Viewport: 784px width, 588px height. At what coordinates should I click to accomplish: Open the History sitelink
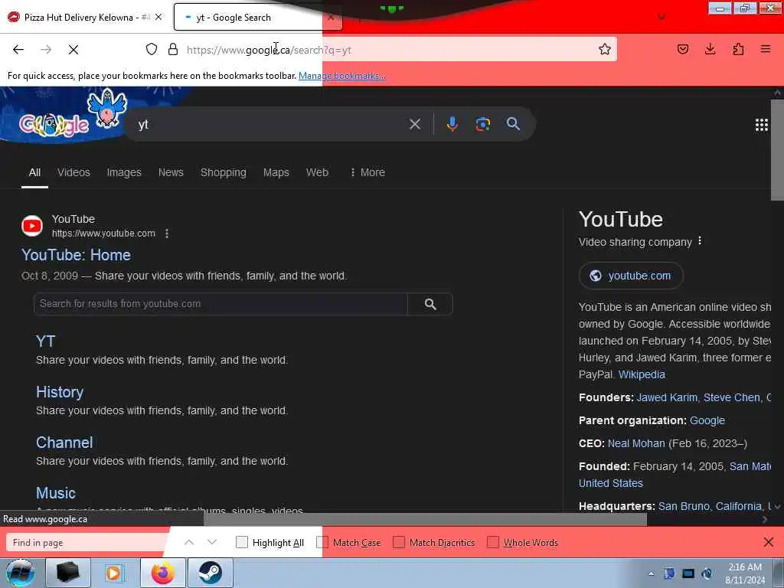tap(60, 392)
